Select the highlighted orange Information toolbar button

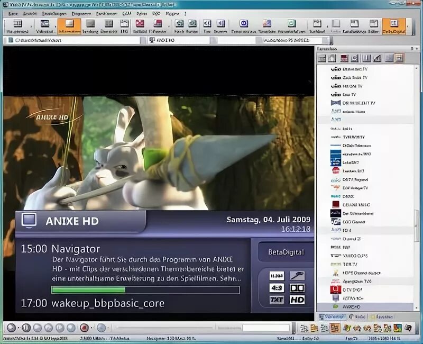[x=69, y=26]
